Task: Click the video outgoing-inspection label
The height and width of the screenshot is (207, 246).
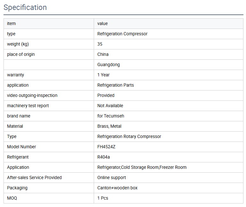Action: point(32,95)
